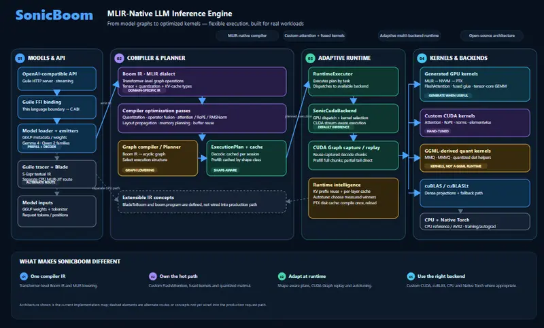The width and height of the screenshot is (544, 328).
Task: Select the Adaptive multi-backend runtime pill
Action: point(409,36)
